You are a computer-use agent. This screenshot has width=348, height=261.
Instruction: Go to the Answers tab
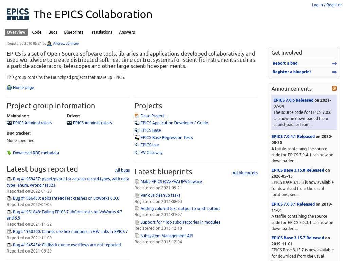(x=127, y=32)
